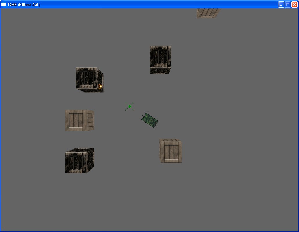Open the window system menu icon

3,4
